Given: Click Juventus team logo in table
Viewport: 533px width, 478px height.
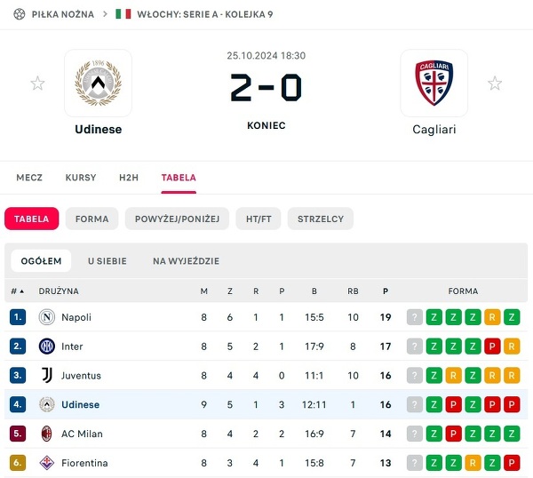Looking at the screenshot, I should [47, 376].
